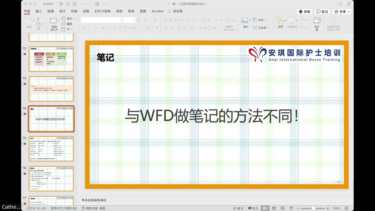Open the 共享 share dropdown button

click(342, 12)
